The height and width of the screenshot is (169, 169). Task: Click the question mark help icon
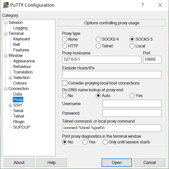point(143,5)
